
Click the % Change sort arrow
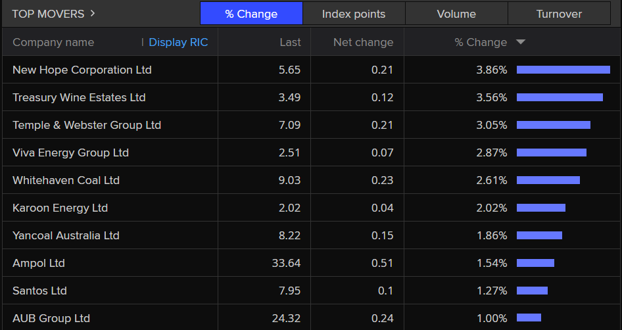521,42
